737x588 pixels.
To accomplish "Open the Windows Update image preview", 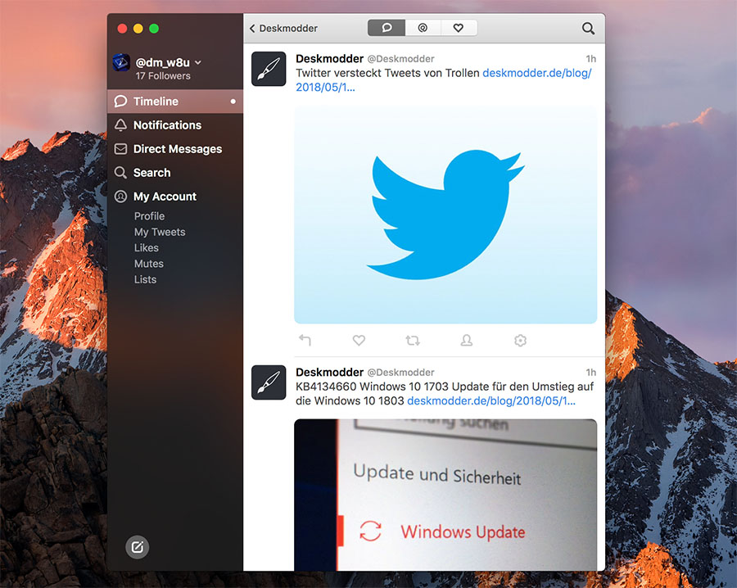I will click(x=445, y=495).
